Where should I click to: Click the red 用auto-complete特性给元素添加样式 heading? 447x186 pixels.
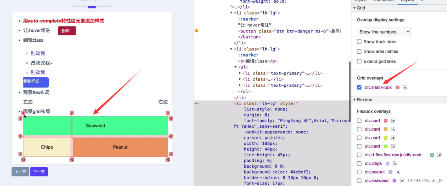point(64,21)
